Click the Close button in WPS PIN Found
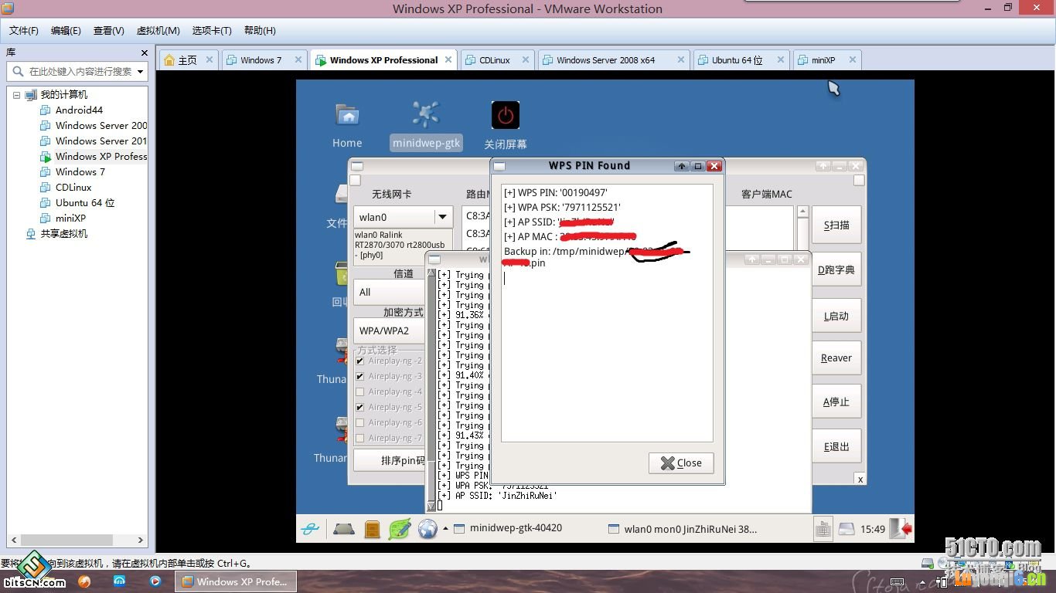Screen dimensions: 1056x593 (681, 463)
